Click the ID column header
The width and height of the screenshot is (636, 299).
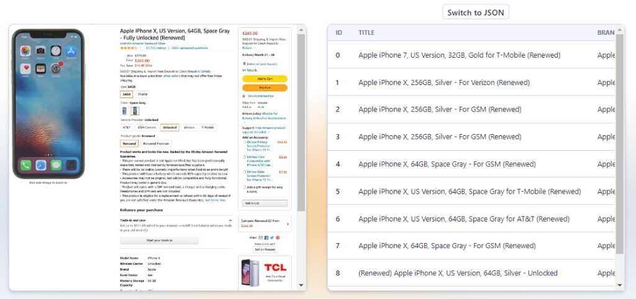(x=338, y=32)
